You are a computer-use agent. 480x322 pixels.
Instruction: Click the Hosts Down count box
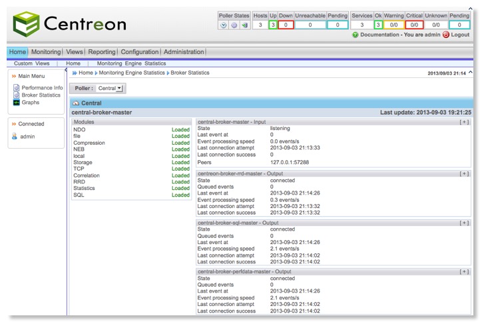tap(286, 25)
